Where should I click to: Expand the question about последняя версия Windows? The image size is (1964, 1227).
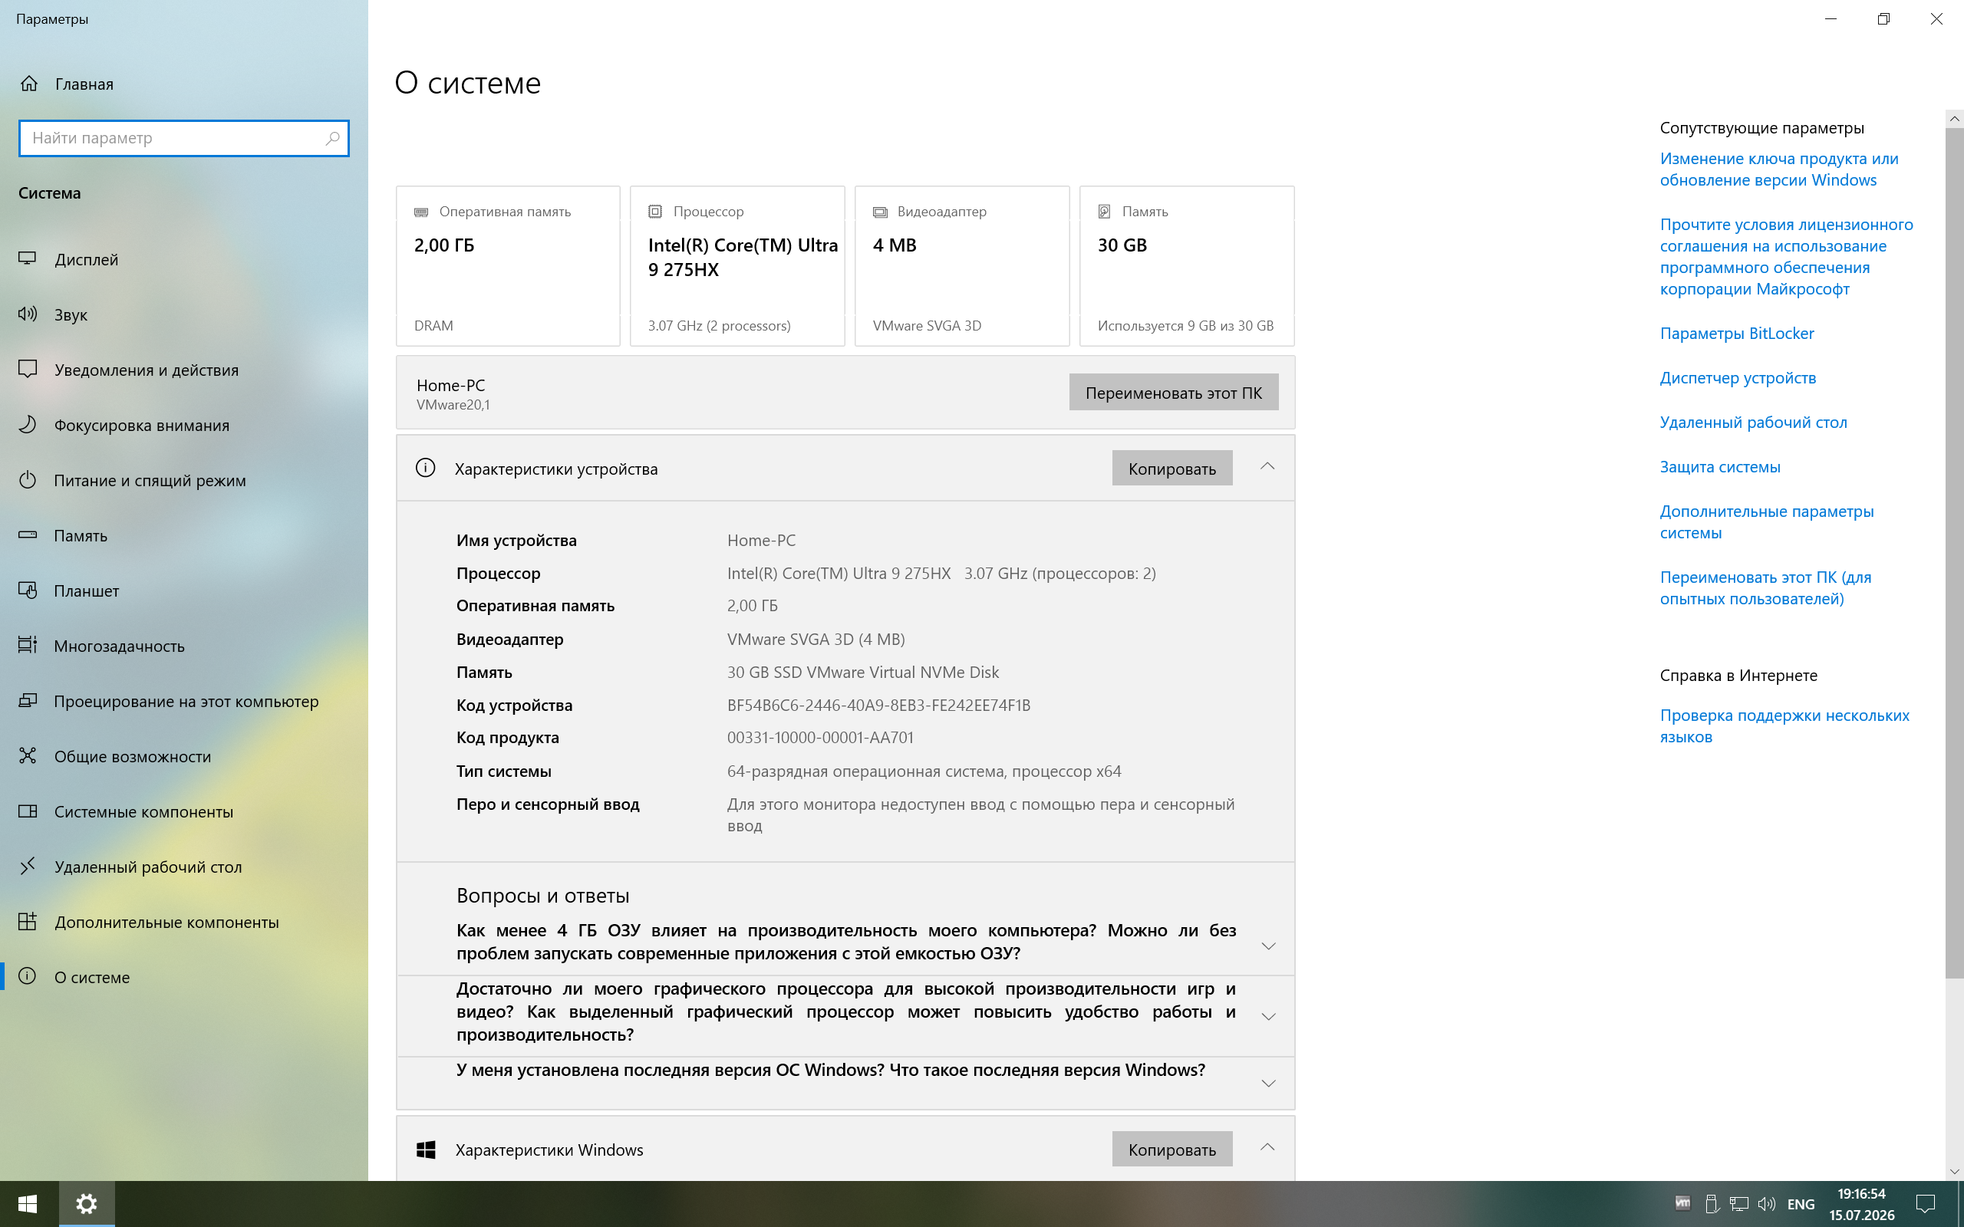[x=1267, y=1084]
